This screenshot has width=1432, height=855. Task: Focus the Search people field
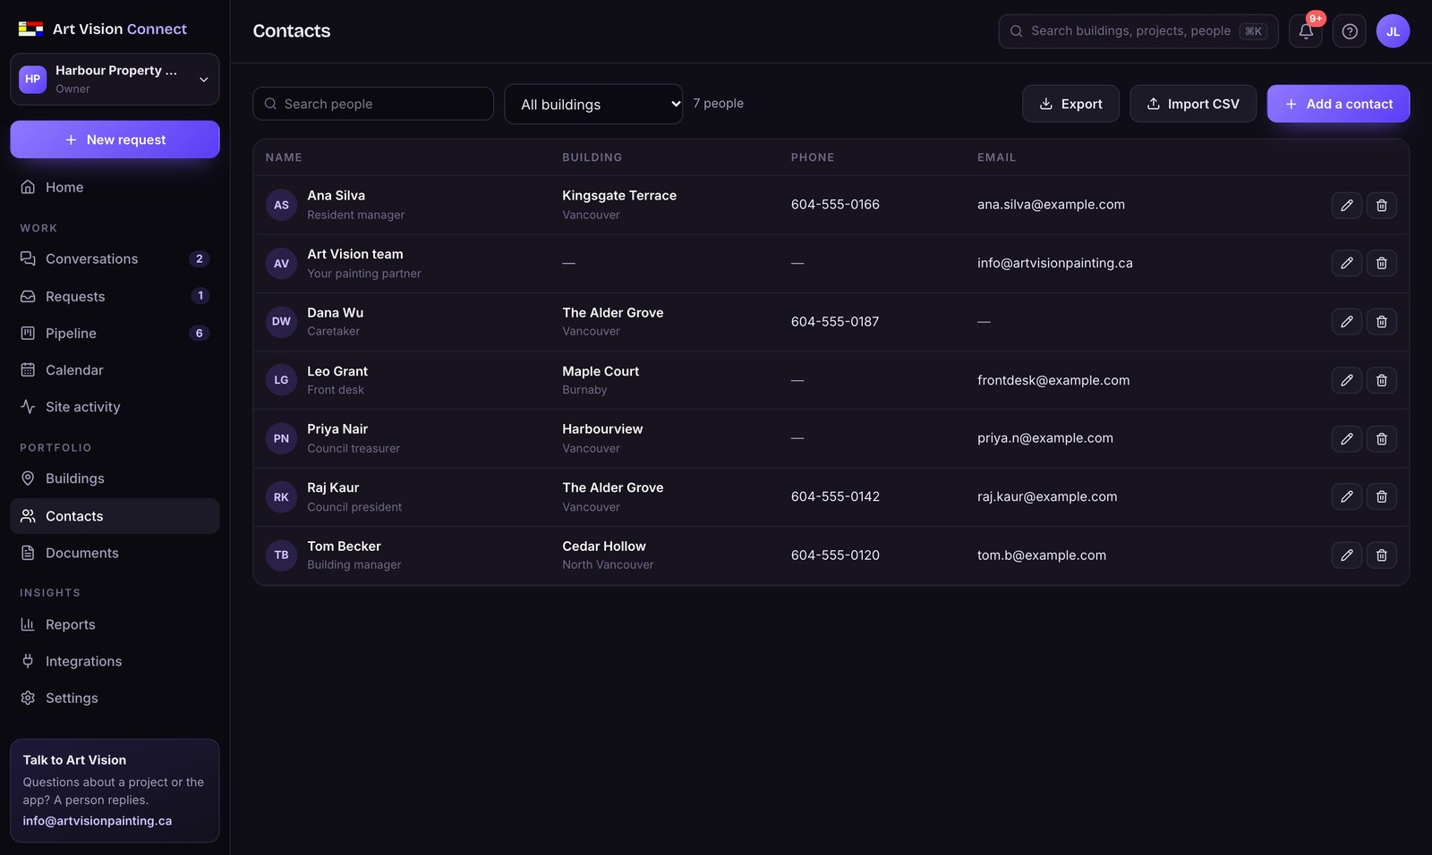(373, 104)
